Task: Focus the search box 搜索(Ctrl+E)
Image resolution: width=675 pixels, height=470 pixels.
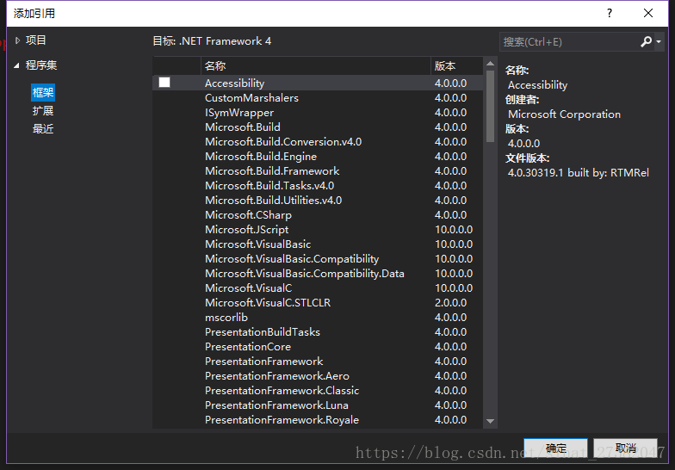Action: pos(570,41)
